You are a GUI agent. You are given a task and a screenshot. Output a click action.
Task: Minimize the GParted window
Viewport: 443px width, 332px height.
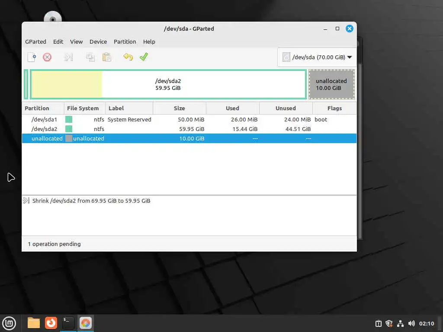(325, 29)
